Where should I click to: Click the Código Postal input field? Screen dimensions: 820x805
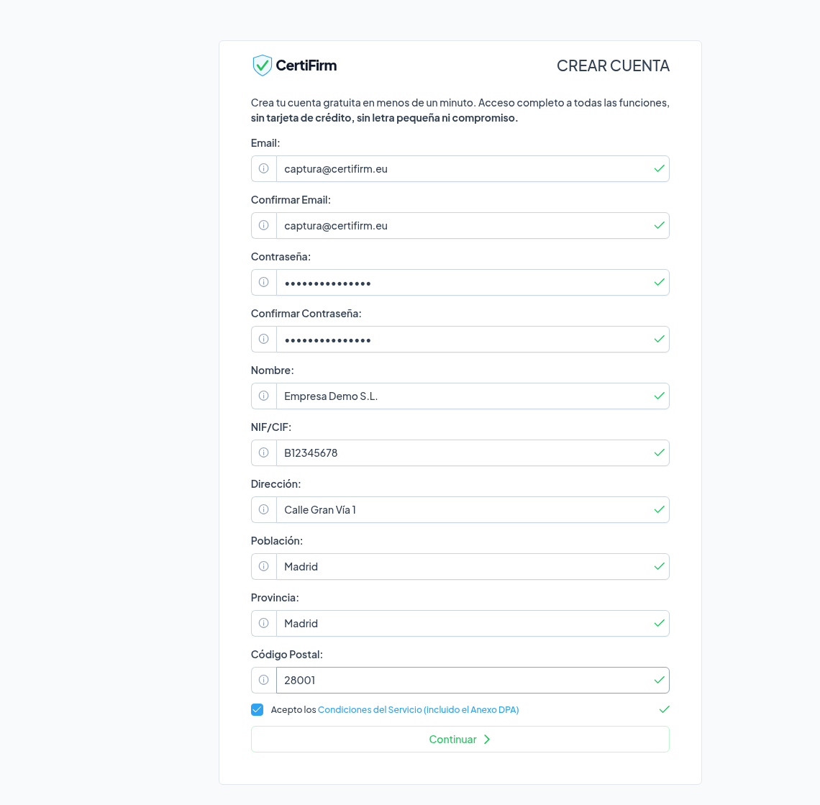464,680
